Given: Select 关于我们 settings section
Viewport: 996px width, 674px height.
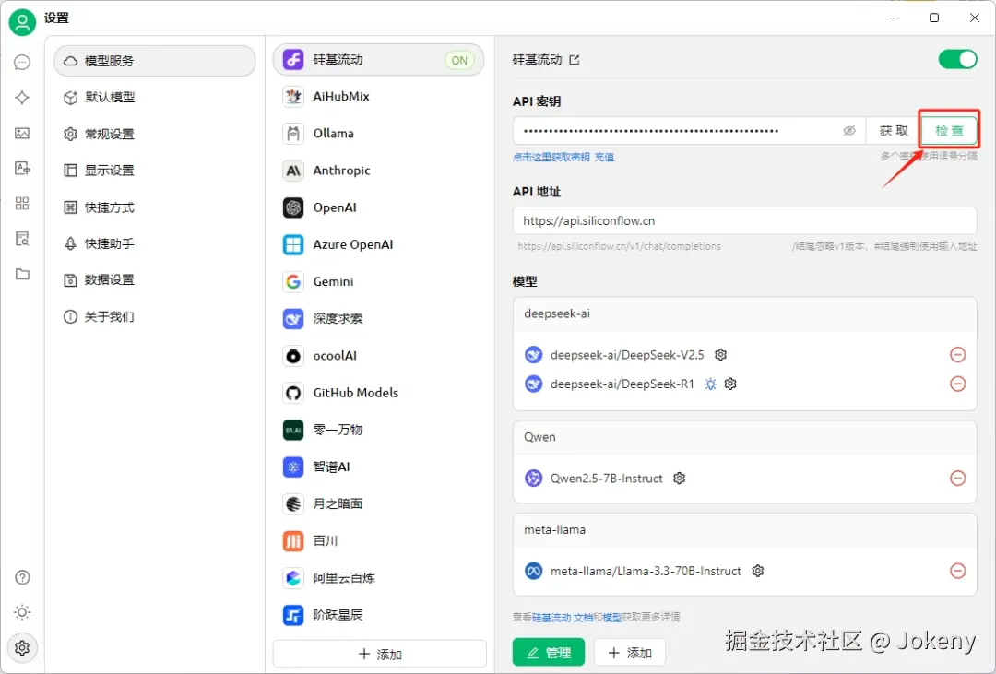Looking at the screenshot, I should [155, 316].
